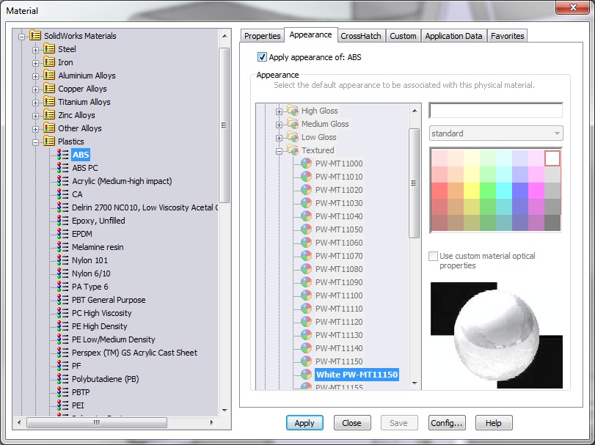Click the Low Gloss appearance folder icon
This screenshot has height=445, width=595.
coord(293,137)
